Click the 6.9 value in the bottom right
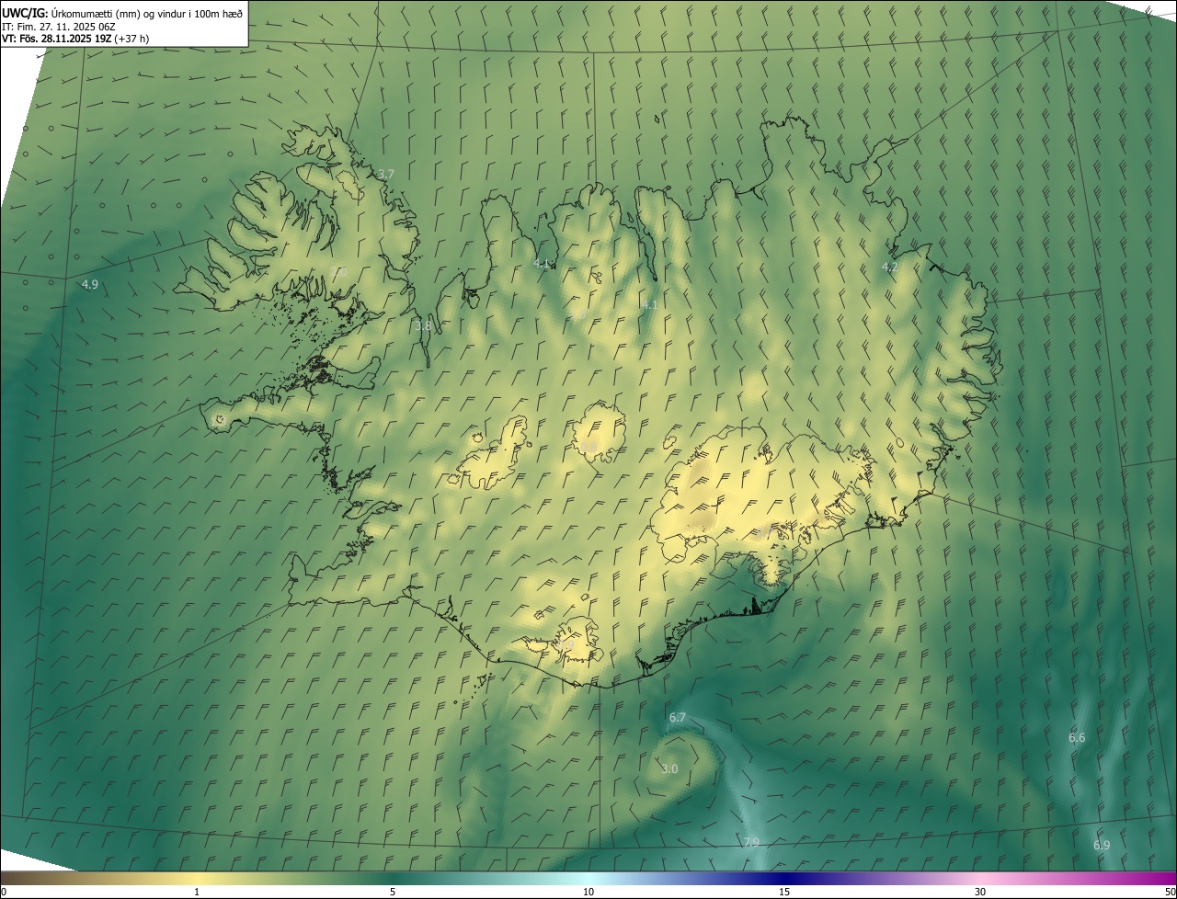Screen dimensions: 1177x899 1102,846
